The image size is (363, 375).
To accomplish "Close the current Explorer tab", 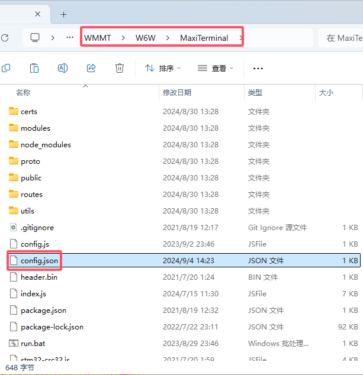I will (37, 14).
